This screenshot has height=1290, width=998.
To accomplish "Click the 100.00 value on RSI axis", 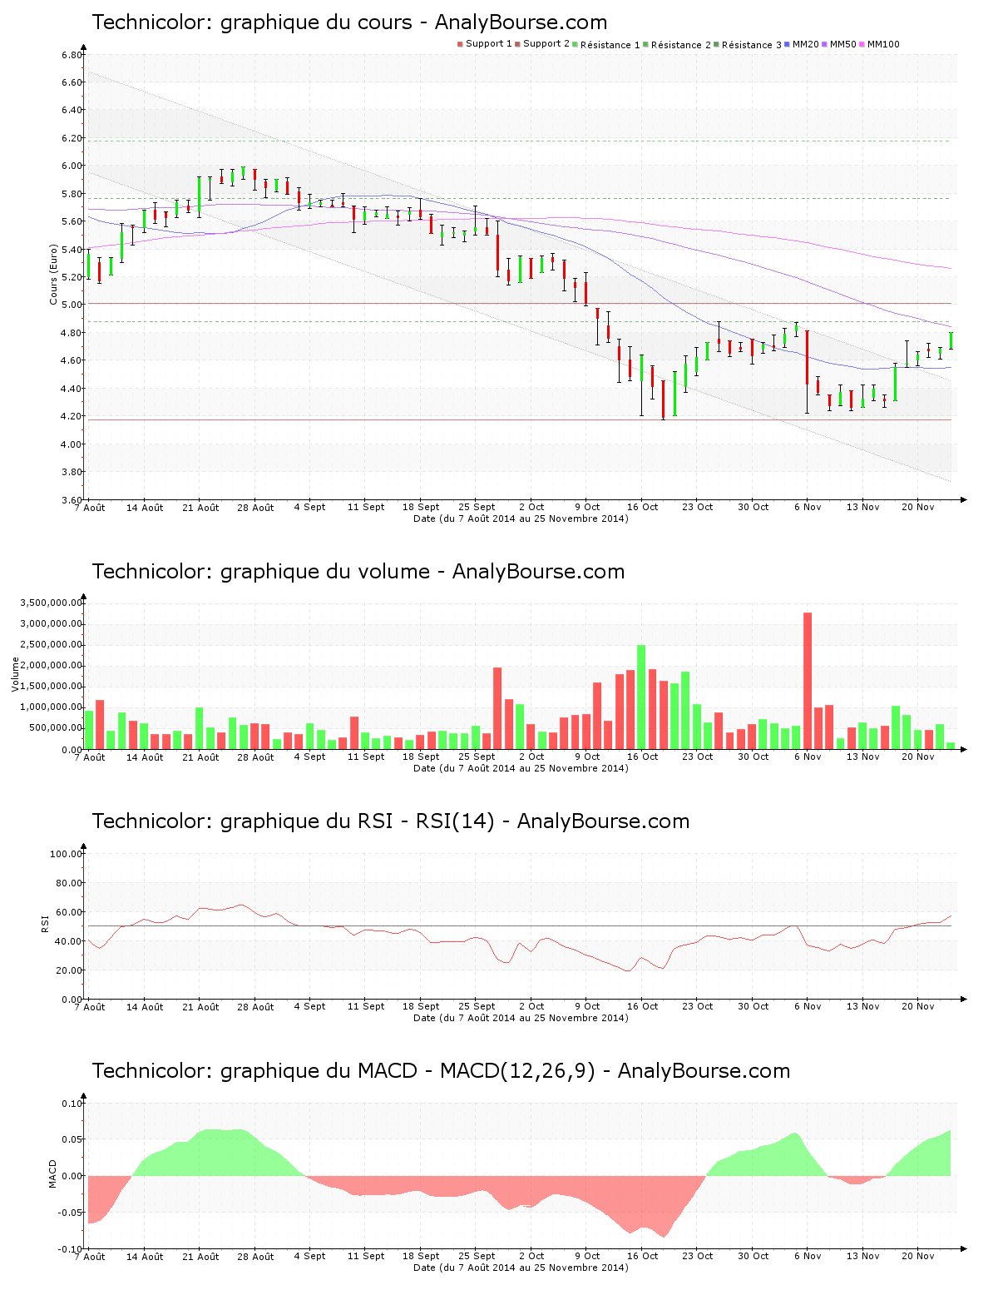I will [x=67, y=854].
